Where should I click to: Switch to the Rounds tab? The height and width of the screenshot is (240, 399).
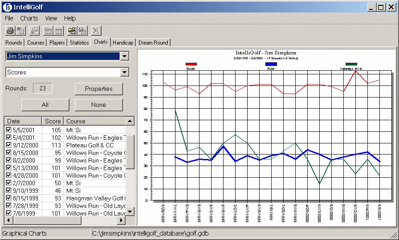14,42
